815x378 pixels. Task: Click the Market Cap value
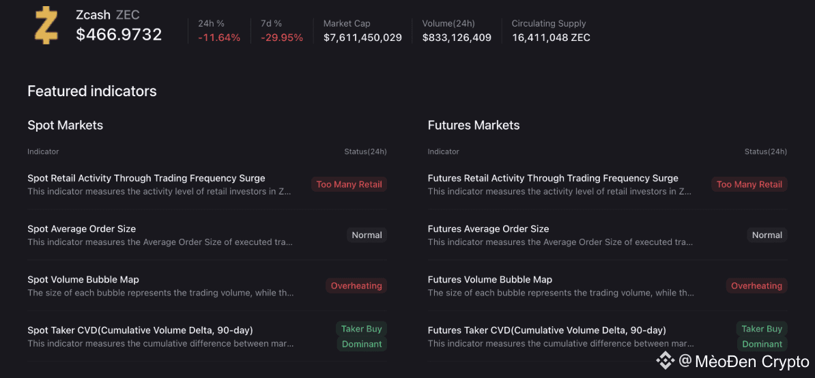tap(362, 38)
